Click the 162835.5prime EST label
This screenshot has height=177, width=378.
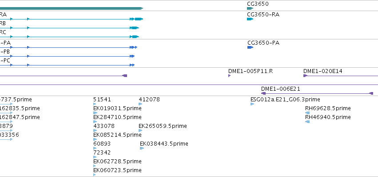[20, 108]
